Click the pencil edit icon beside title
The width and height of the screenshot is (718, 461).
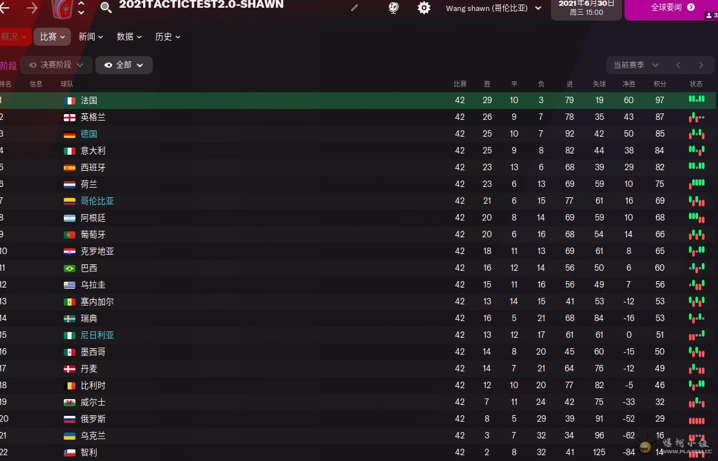tap(354, 8)
